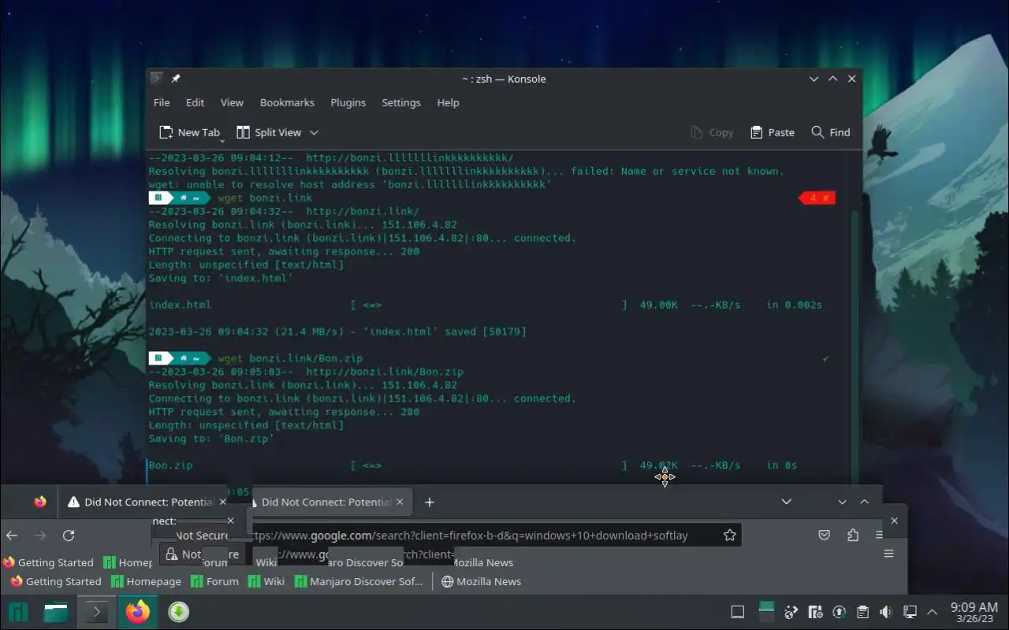Click the '--2023-03-26 09:05:03-- http://bonzi.link/Bon.zip' line
Viewport: 1009px width, 630px height.
[x=306, y=372]
